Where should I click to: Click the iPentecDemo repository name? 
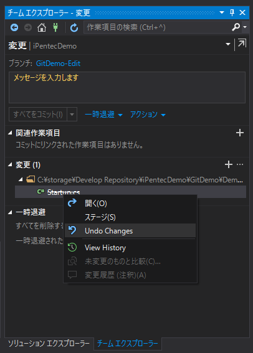pos(55,46)
